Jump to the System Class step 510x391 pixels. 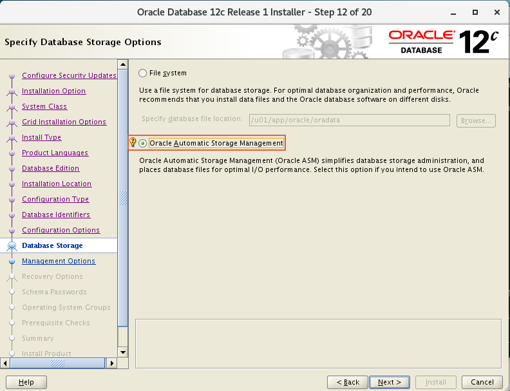[44, 106]
